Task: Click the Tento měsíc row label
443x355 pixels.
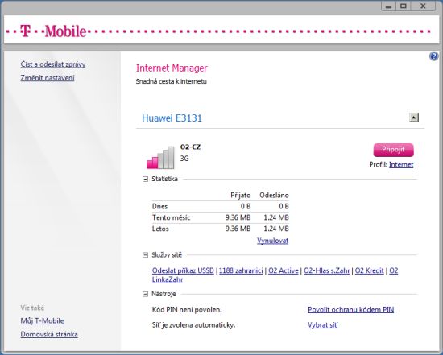Action: 172,217
